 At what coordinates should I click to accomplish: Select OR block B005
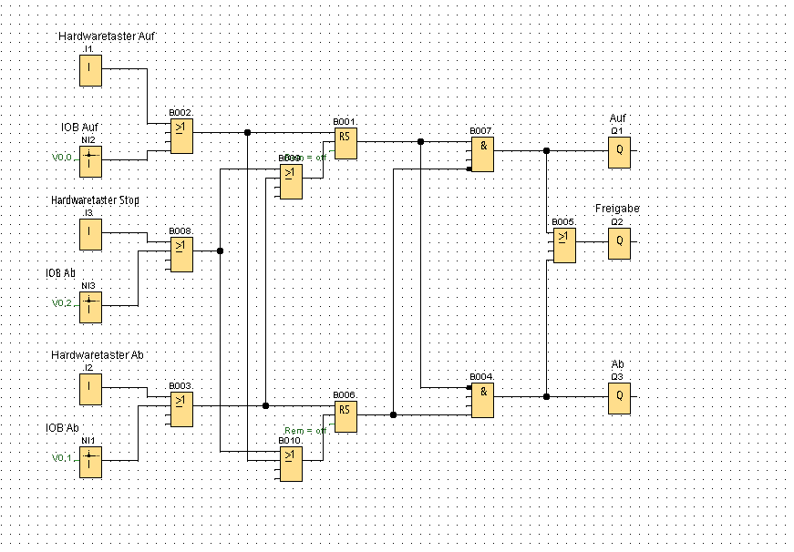564,245
